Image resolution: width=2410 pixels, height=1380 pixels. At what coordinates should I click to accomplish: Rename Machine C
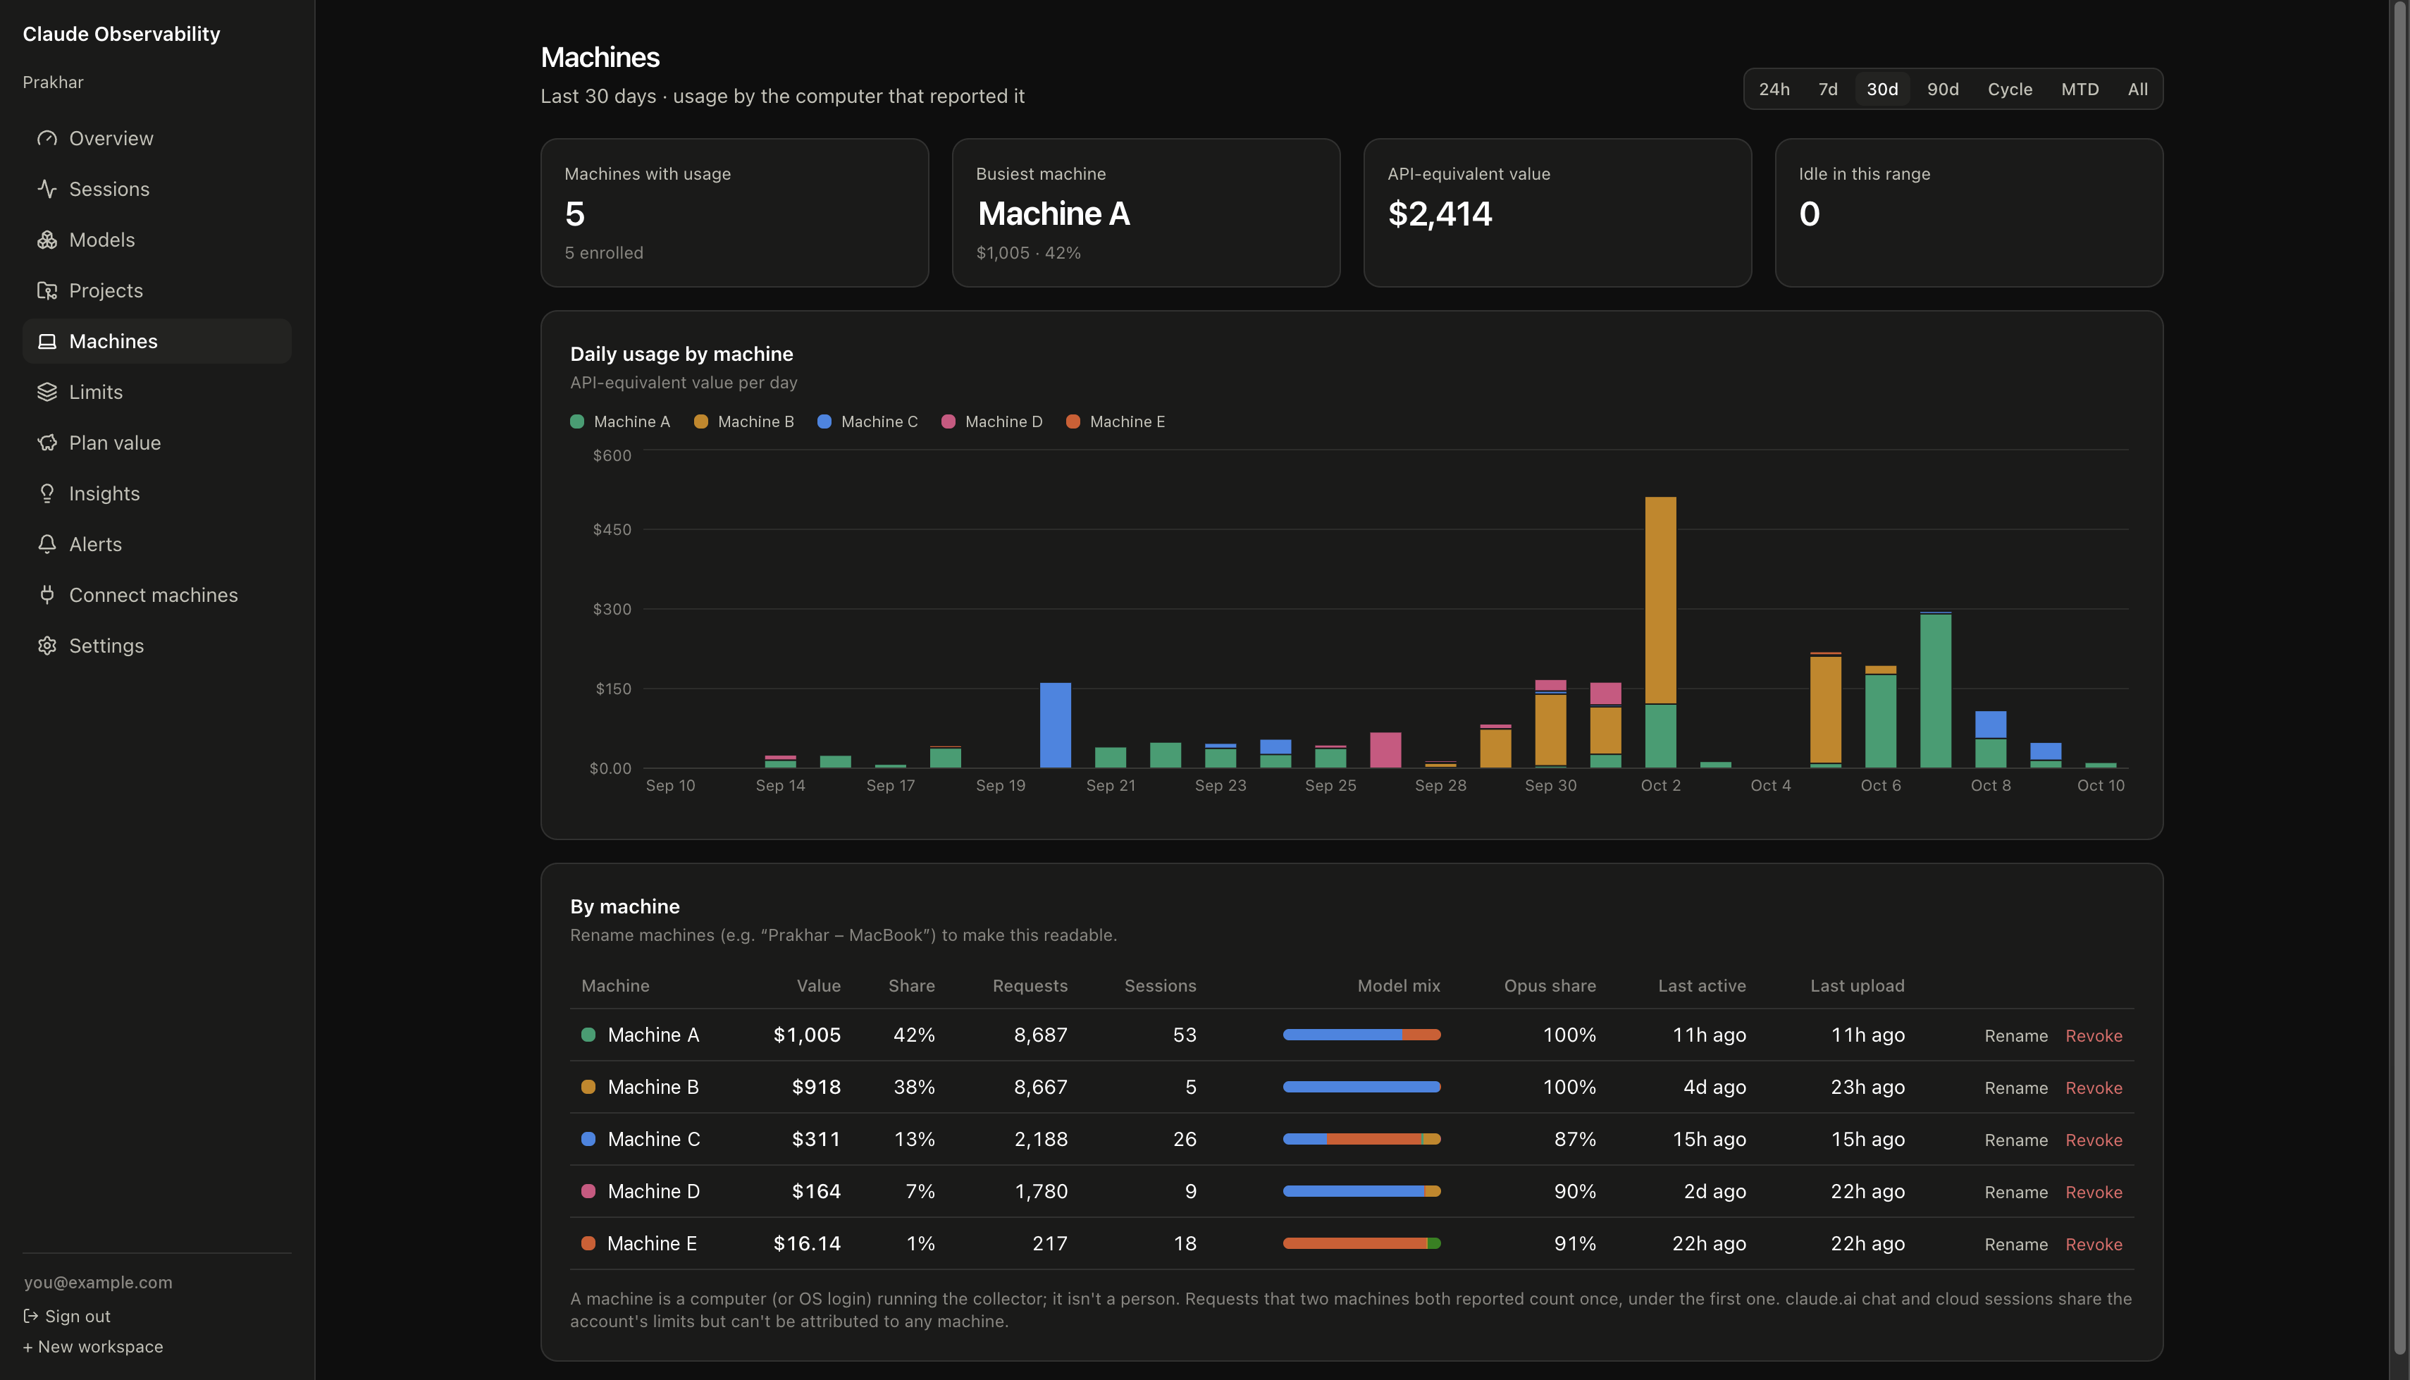(2015, 1140)
